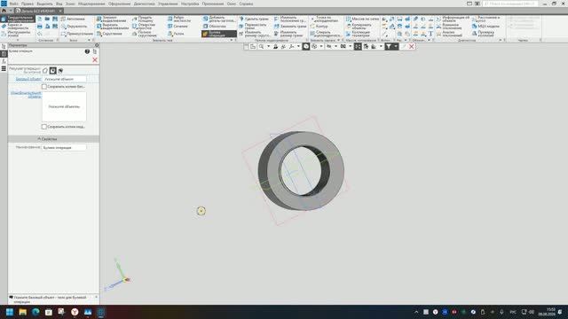Choose Добавить деталь-заготовку command
The width and height of the screenshot is (568, 319).
click(219, 19)
